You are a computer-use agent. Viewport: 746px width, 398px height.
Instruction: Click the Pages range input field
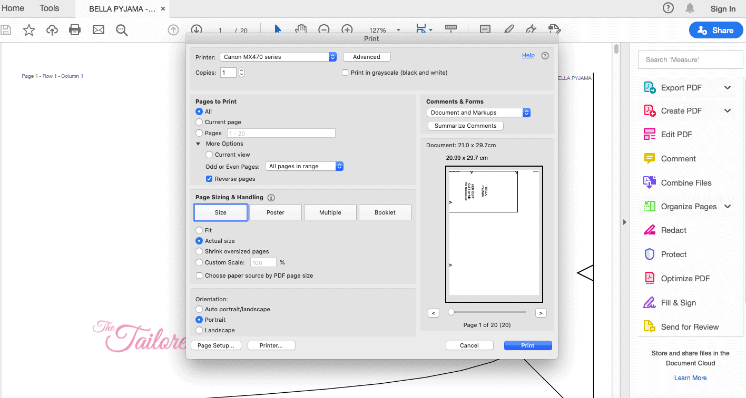point(281,134)
